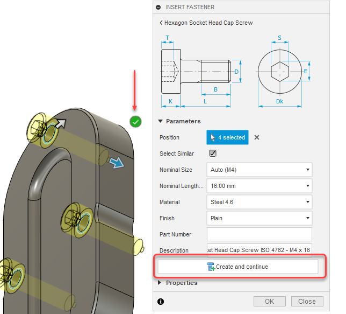Open the Nominal Length dropdown
346x314 pixels.
click(x=259, y=186)
